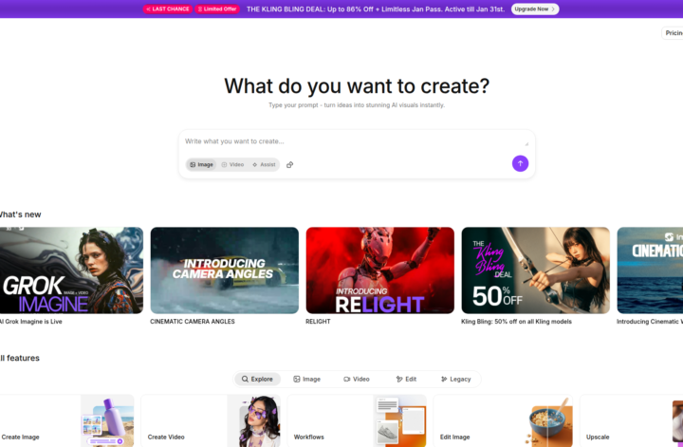
Task: Open Kling Bling 50% off card
Action: click(x=535, y=270)
